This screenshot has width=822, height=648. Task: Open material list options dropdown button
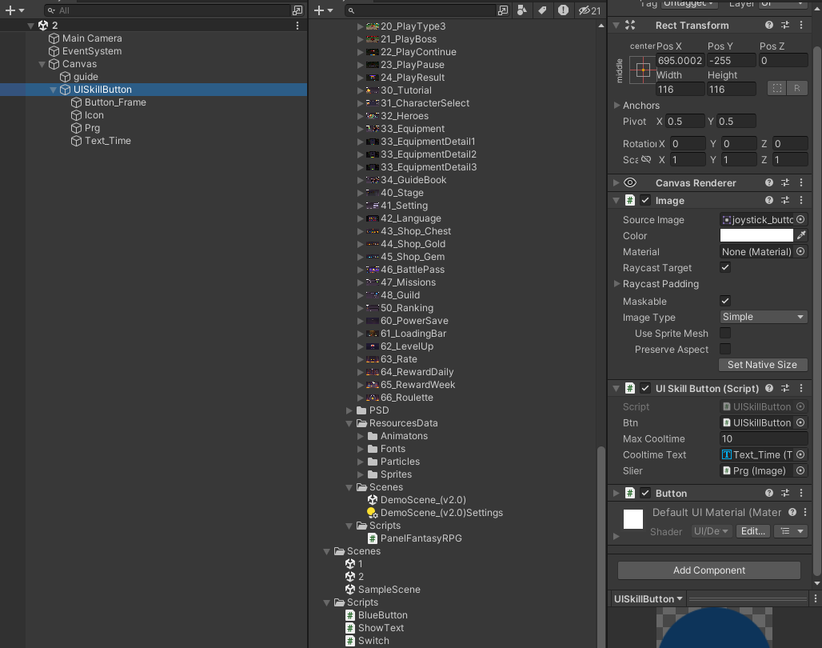[x=791, y=531]
